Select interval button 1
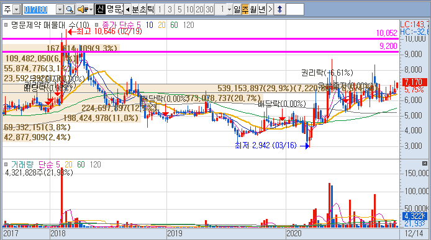The height and width of the screenshot is (240, 431). pos(160,9)
